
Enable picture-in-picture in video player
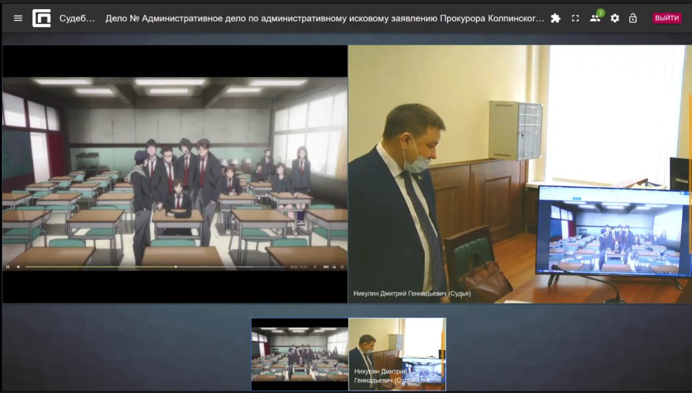pyautogui.click(x=334, y=267)
